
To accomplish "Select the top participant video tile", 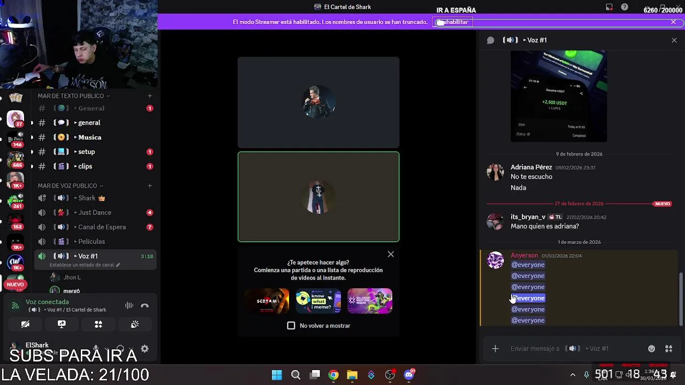I will pyautogui.click(x=318, y=102).
